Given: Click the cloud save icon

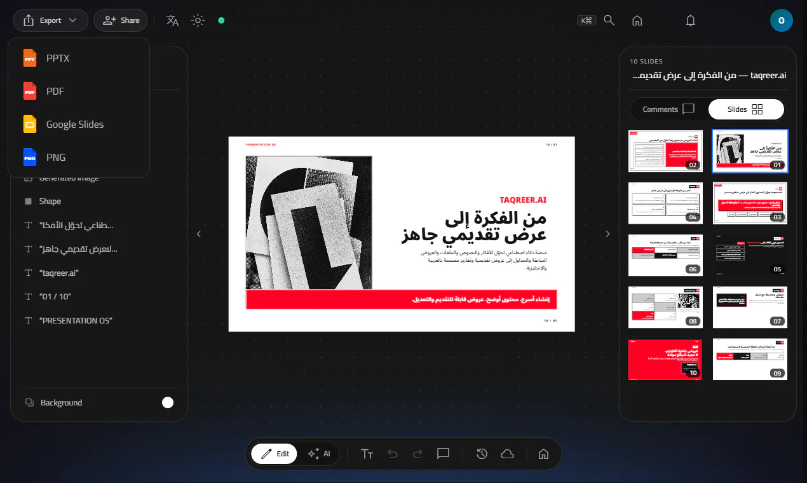Looking at the screenshot, I should [507, 454].
